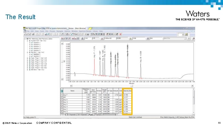Open the File menu
Screen dimensions: 223x125
click(x=28, y=31)
